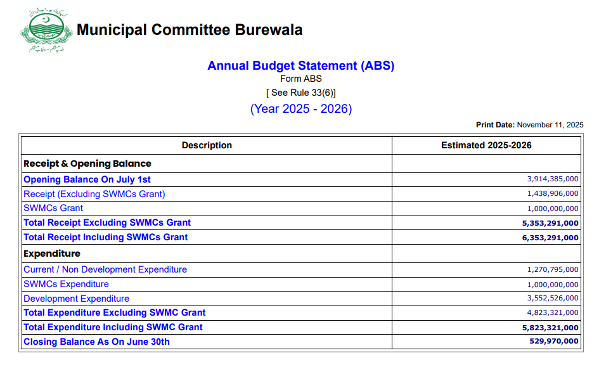Click the closing balance amount 529,970,000
This screenshot has width=599, height=386.
[x=553, y=342]
